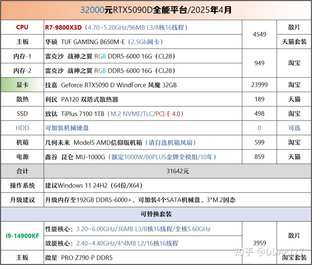Click the SSD row label
Viewport: 312px width, 265px height.
click(22, 114)
